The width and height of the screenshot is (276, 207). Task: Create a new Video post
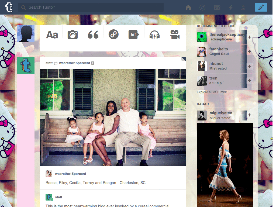coord(175,34)
